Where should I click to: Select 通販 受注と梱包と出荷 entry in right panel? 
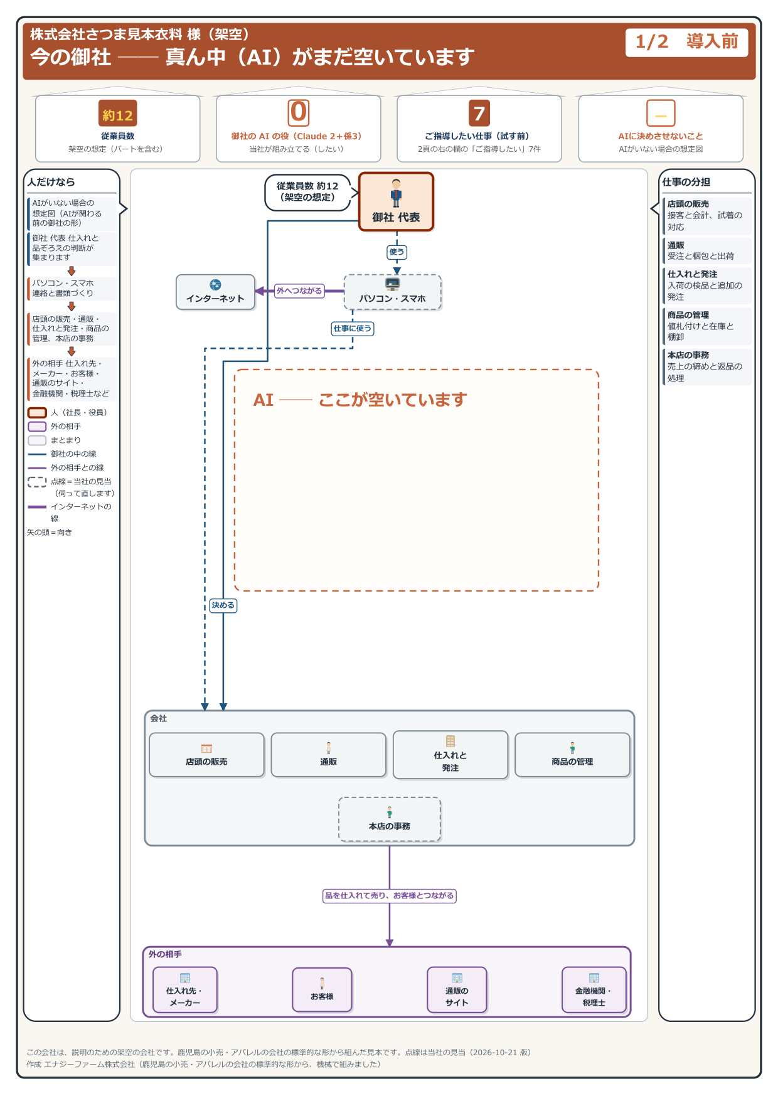coord(707,251)
